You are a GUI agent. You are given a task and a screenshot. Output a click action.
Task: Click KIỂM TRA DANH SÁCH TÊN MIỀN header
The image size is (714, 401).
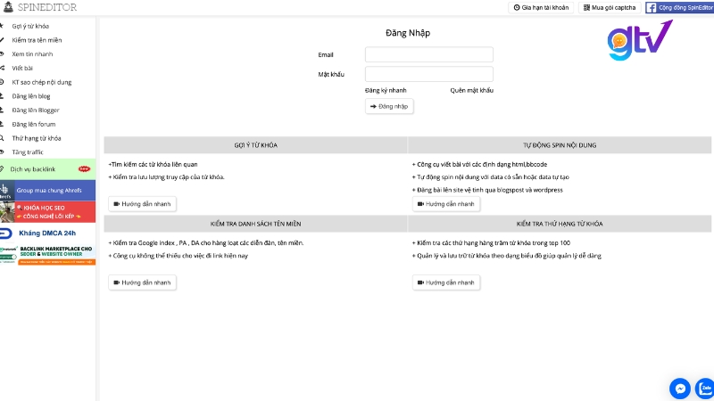point(255,224)
